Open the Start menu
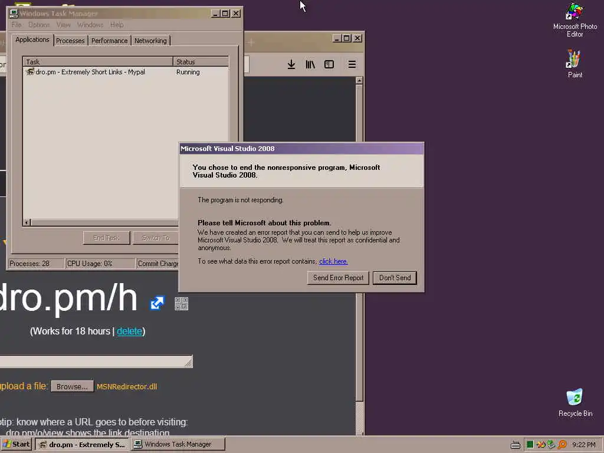This screenshot has width=604, height=453. click(x=16, y=444)
